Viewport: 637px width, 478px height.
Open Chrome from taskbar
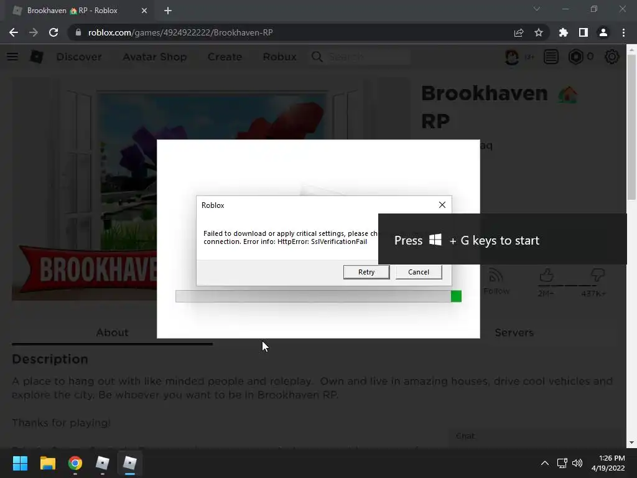[75, 463]
